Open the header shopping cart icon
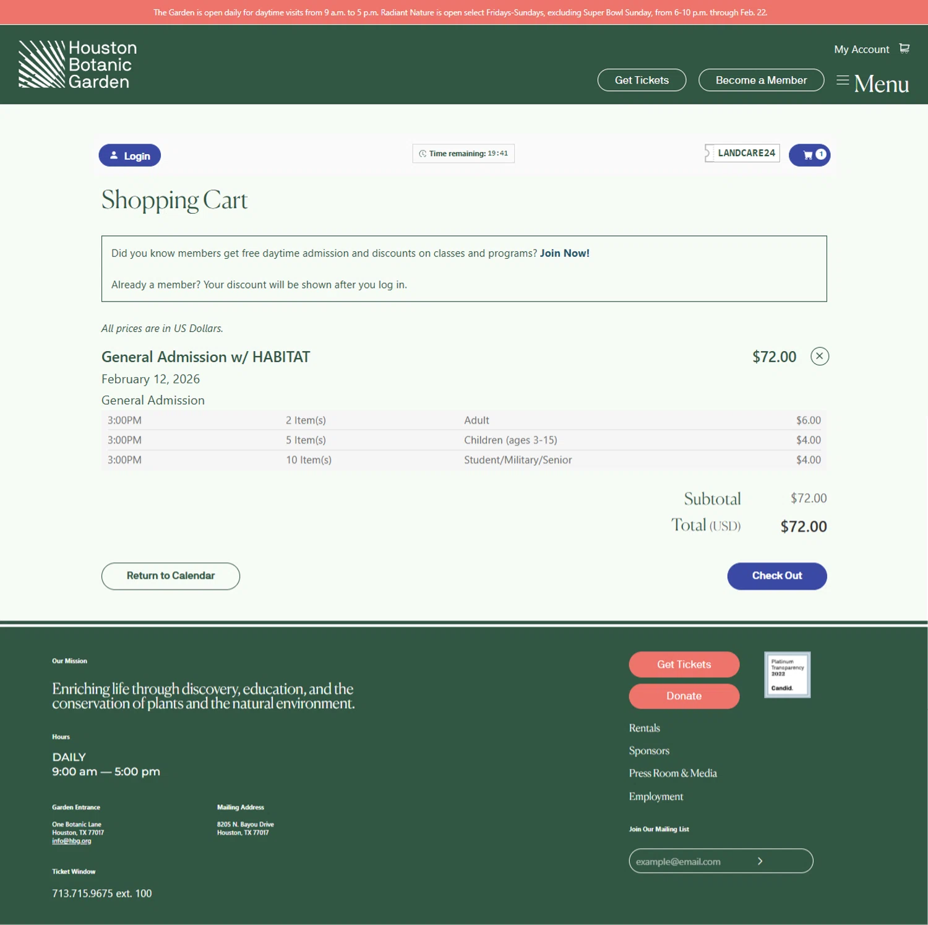The image size is (928, 925). (904, 48)
